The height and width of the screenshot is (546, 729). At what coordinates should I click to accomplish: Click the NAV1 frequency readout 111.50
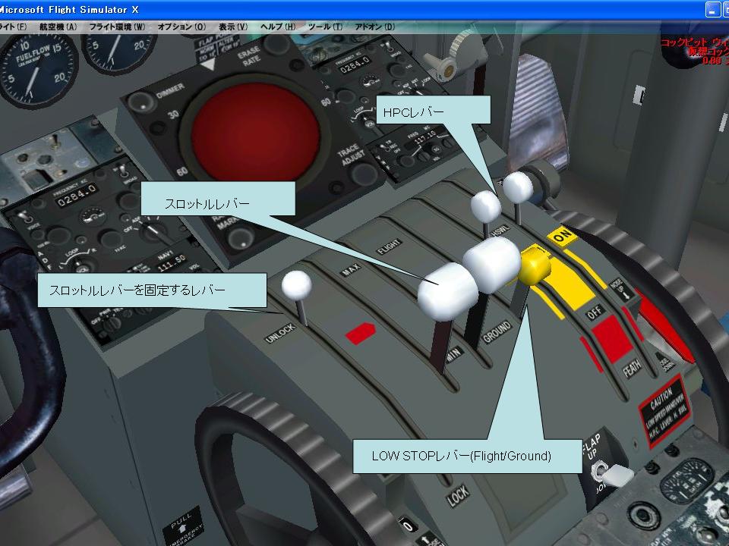click(x=171, y=264)
